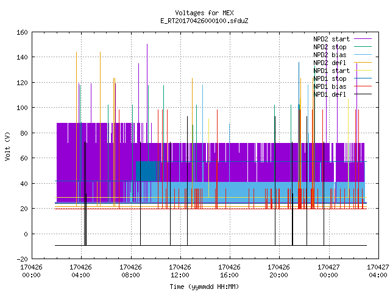Click the '170427 00:00' x-axis tick label
This screenshot has height=292, width=390.
tap(329, 271)
